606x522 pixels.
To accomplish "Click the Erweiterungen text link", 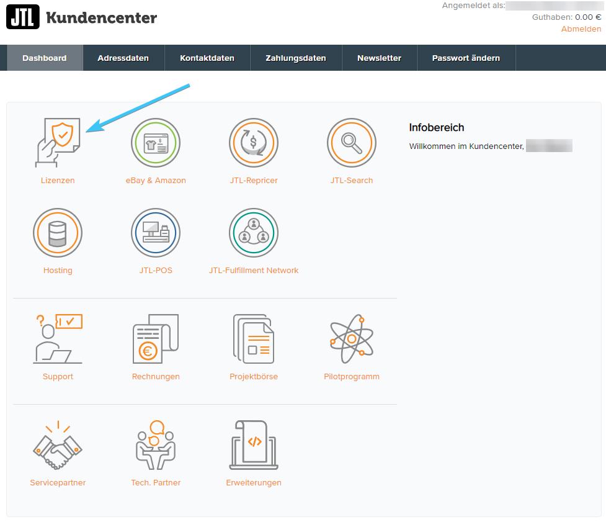I will [x=254, y=482].
